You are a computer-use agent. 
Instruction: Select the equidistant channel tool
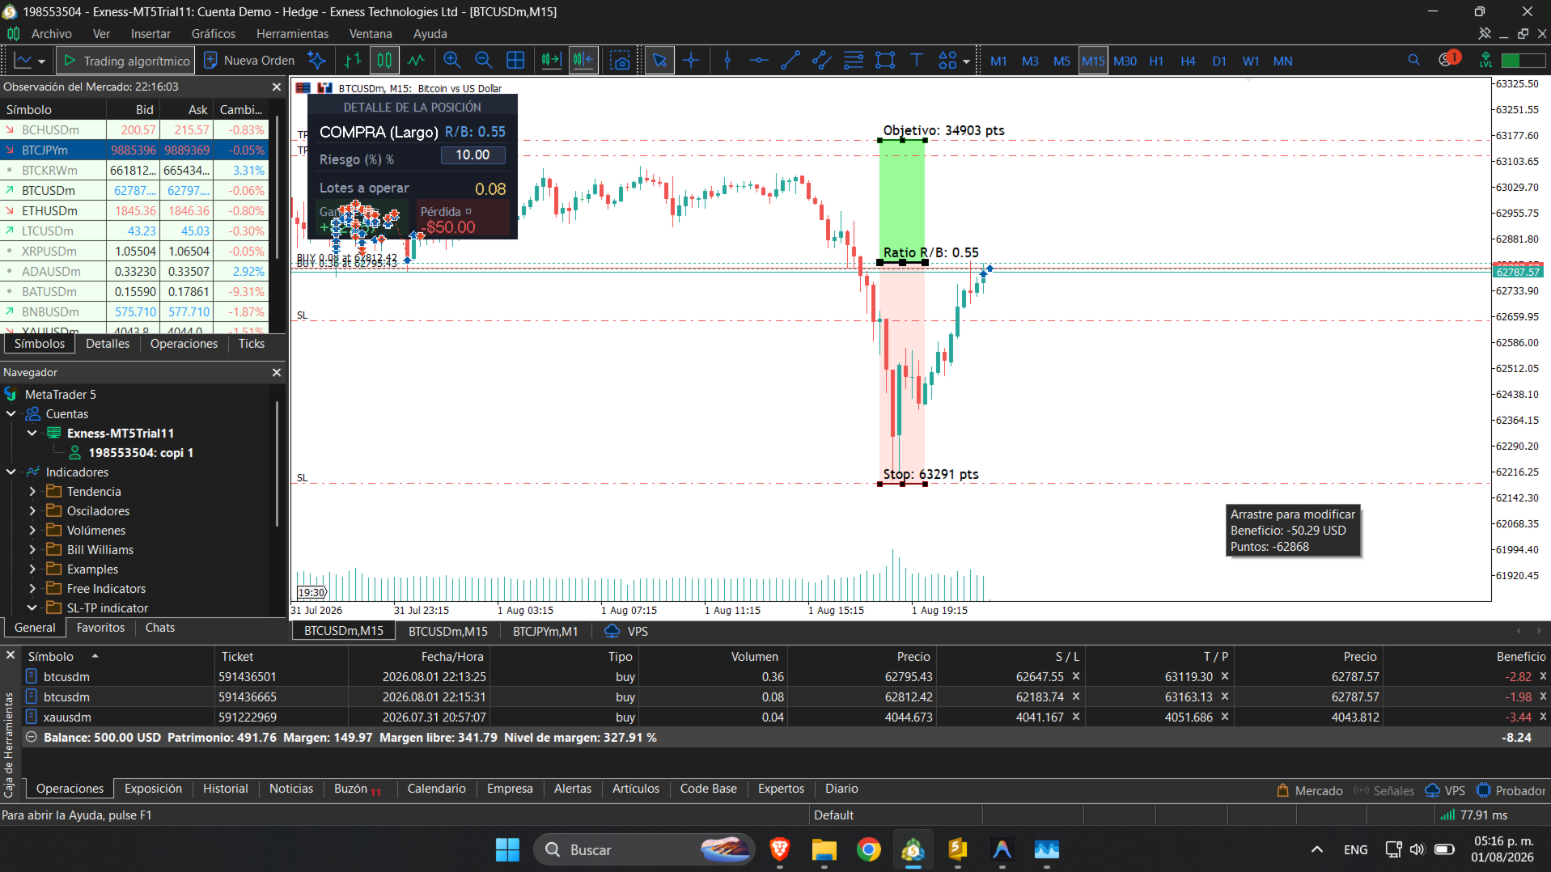(x=822, y=61)
